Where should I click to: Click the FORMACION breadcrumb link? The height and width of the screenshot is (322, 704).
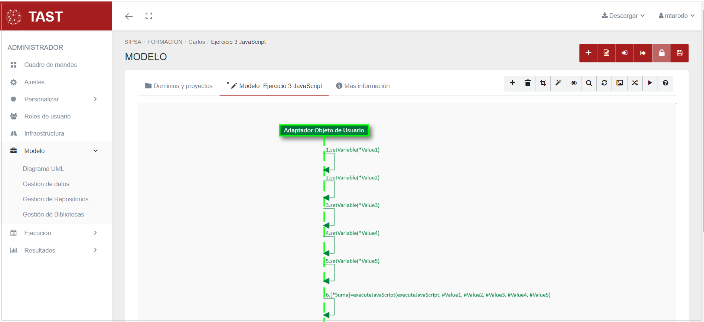coord(165,42)
